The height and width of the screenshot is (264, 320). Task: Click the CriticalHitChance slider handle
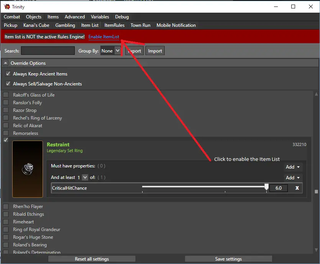pyautogui.click(x=266, y=187)
